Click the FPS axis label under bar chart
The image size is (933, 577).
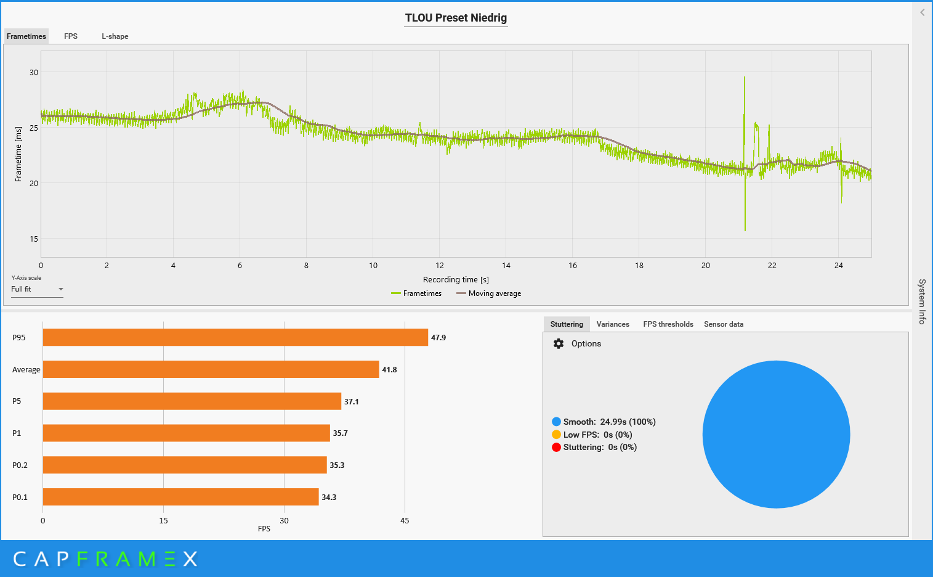264,529
